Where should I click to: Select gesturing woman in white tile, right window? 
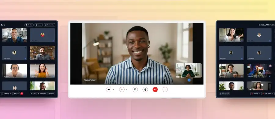tap(231, 35)
